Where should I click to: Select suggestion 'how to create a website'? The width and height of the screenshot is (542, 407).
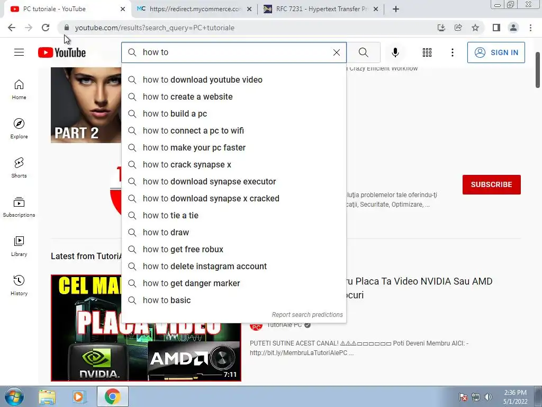click(233, 96)
